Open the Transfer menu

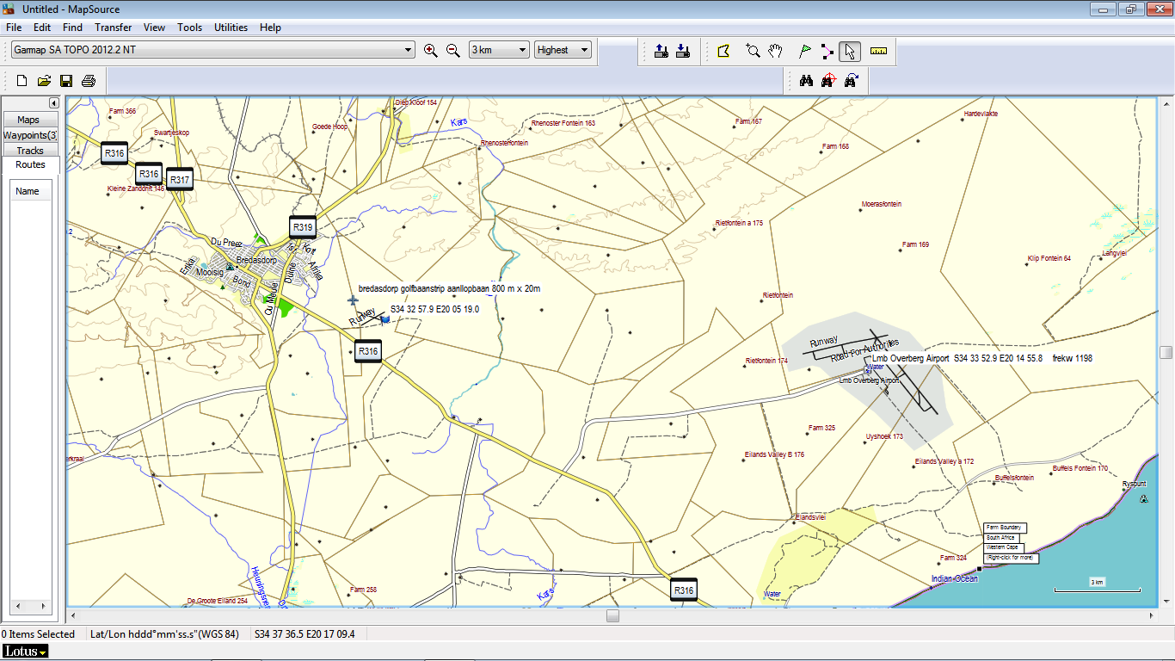pyautogui.click(x=113, y=28)
